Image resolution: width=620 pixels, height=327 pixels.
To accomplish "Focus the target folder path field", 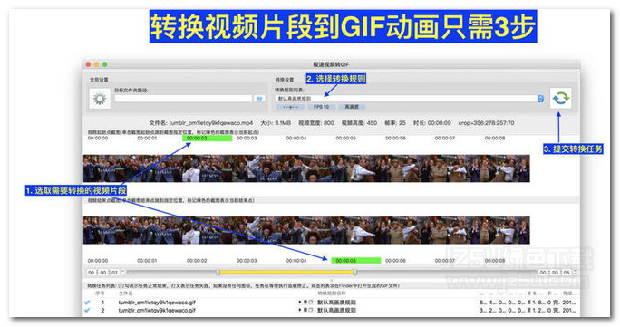I will click(183, 99).
